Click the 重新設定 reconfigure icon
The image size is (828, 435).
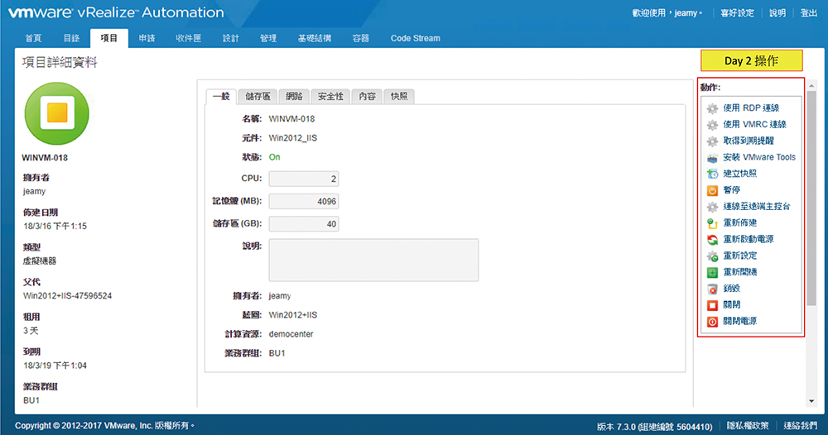point(712,256)
